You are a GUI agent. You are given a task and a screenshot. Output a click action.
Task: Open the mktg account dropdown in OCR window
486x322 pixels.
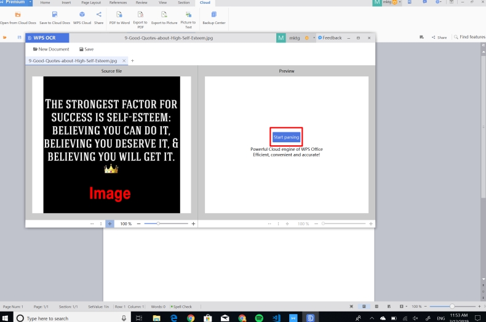[314, 38]
